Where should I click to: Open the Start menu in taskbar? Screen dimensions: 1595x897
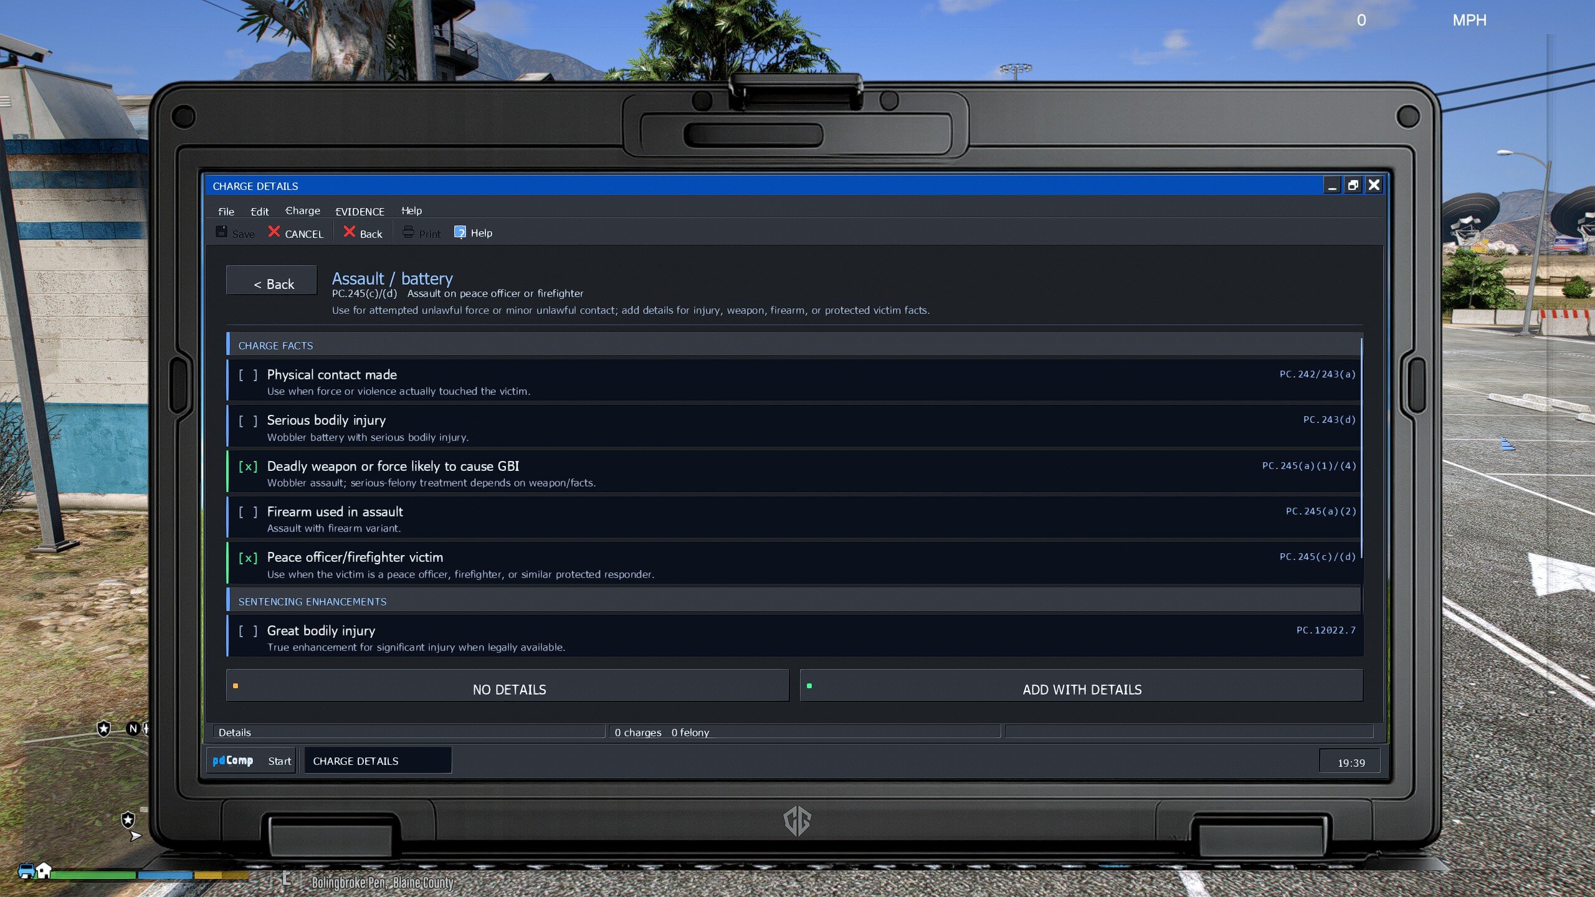point(279,761)
